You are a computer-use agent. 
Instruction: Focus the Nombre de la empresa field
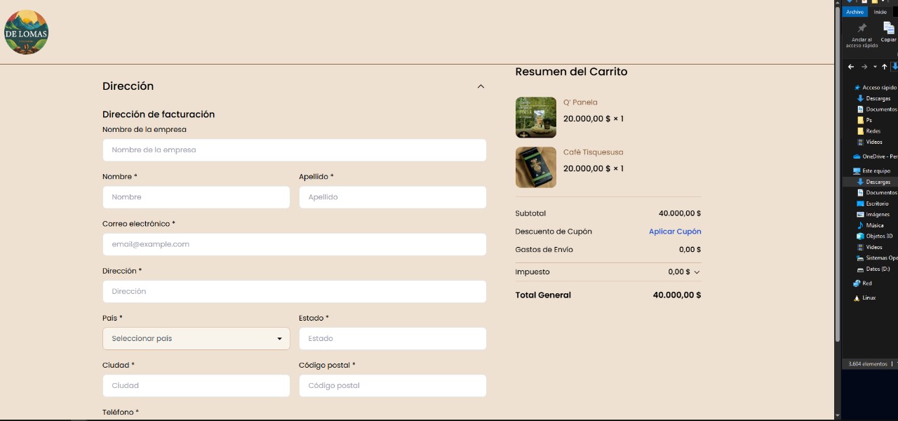294,150
